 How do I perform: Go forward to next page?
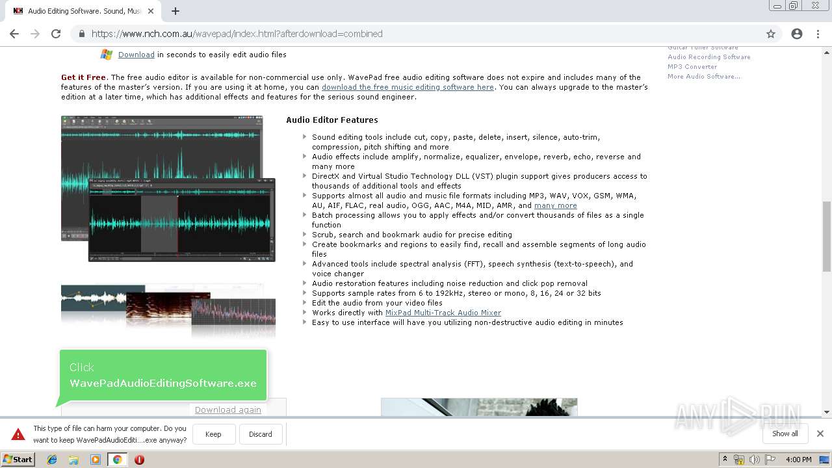[x=35, y=34]
